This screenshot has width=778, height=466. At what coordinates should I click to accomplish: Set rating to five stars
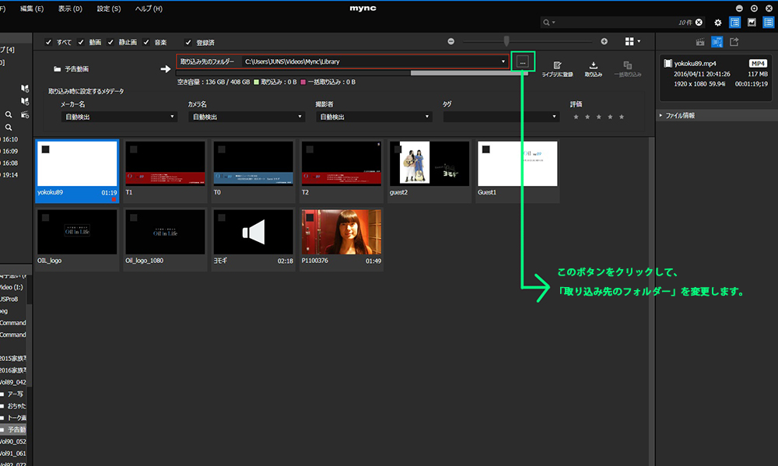click(621, 117)
